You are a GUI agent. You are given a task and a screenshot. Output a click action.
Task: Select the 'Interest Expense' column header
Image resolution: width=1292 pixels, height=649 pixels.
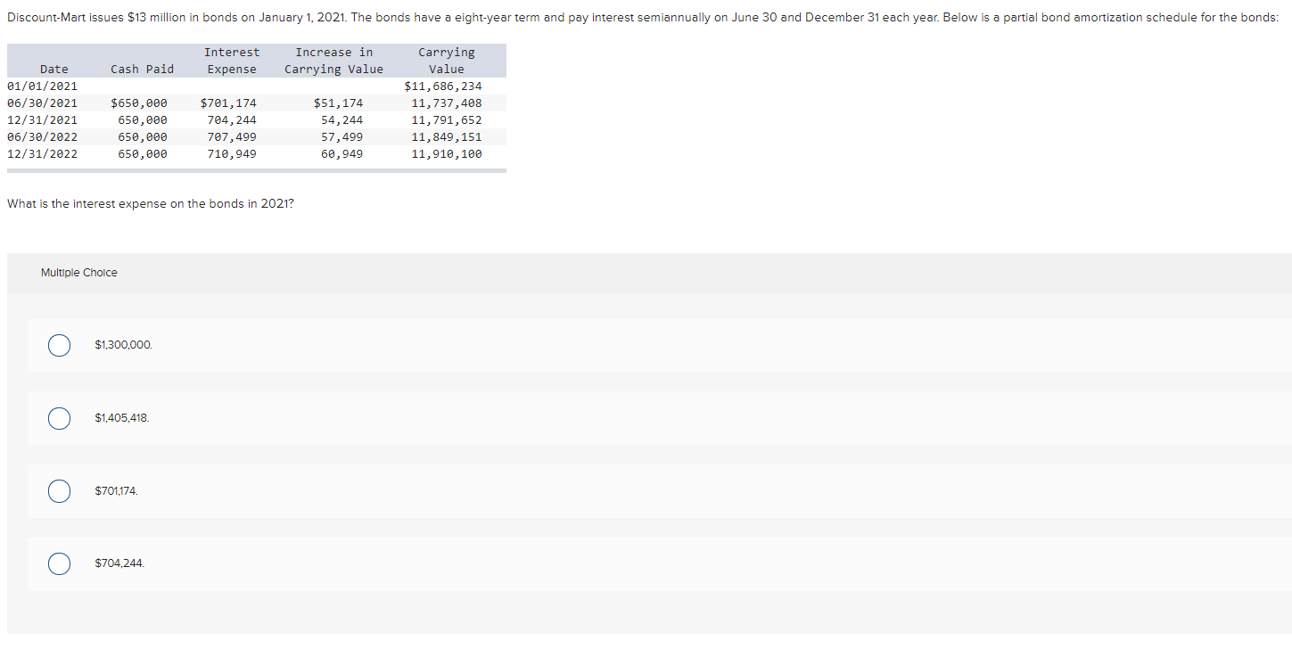(232, 61)
